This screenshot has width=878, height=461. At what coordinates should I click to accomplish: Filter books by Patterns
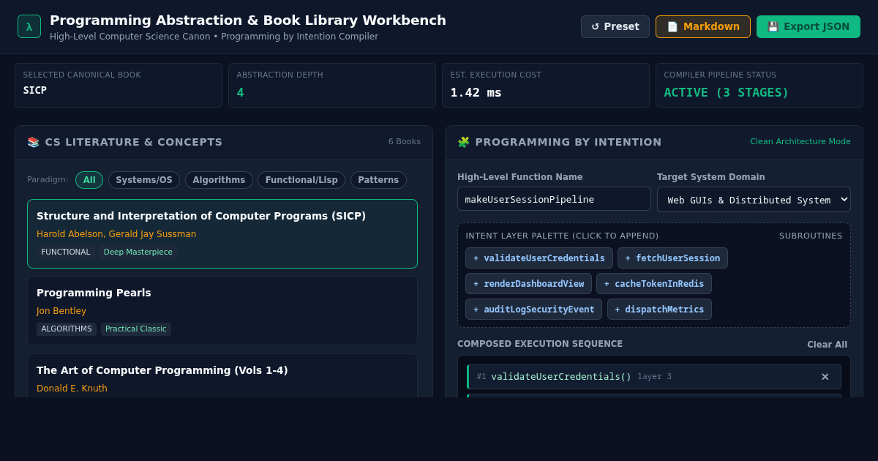(378, 180)
